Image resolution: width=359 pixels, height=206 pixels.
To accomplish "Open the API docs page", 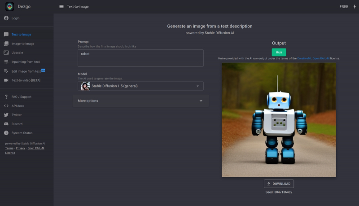I will pyautogui.click(x=18, y=106).
